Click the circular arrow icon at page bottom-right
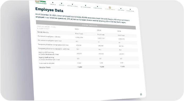The height and width of the screenshot is (101, 184). [x=141, y=94]
